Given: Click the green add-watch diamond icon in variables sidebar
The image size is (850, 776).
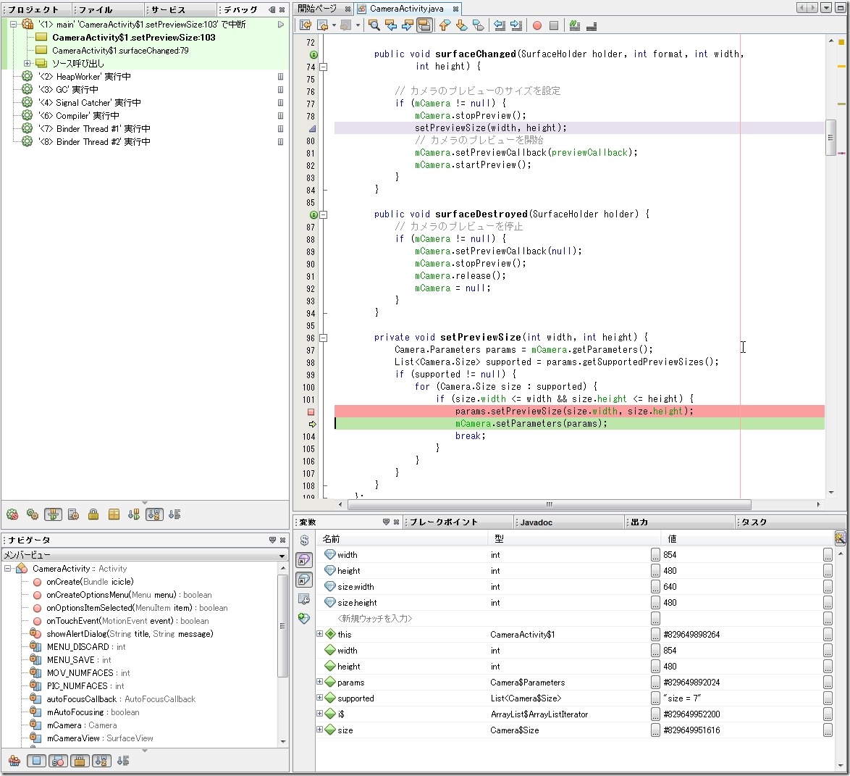Looking at the screenshot, I should coord(304,619).
